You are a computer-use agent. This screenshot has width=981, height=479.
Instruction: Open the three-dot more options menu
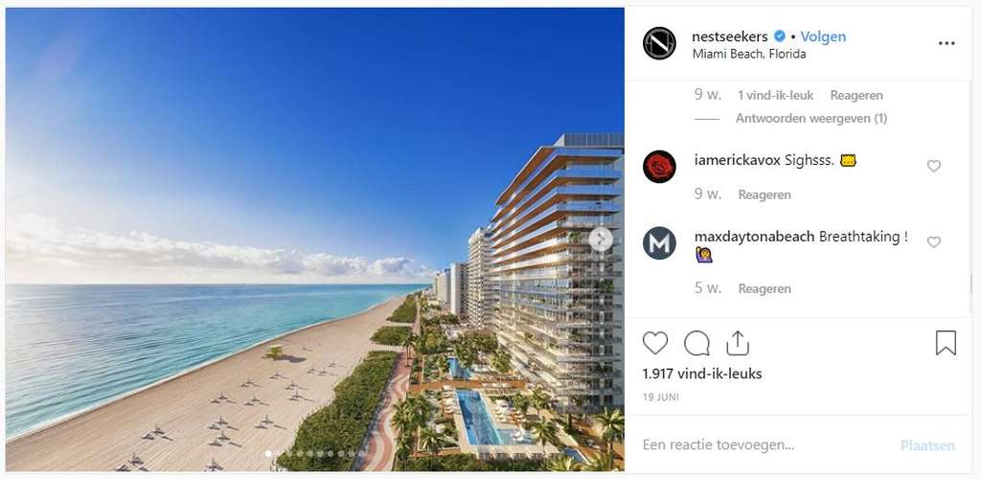[x=947, y=43]
